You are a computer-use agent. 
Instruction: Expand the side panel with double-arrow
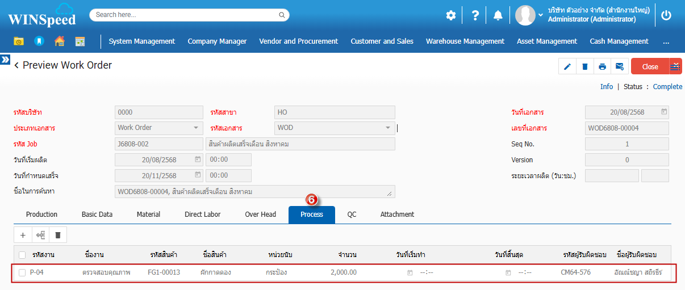pyautogui.click(x=5, y=59)
